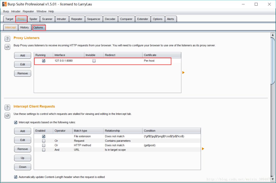
Task: Open the History sub-tab
Action: [x=25, y=27]
